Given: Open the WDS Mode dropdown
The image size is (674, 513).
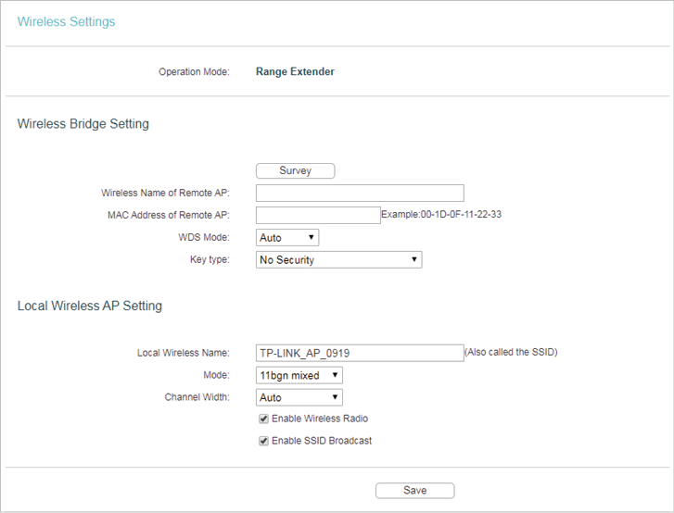Looking at the screenshot, I should click(x=287, y=237).
